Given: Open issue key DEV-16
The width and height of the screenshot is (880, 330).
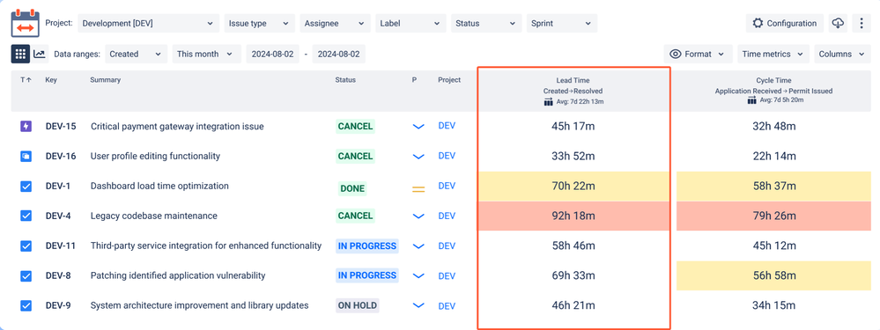Looking at the screenshot, I should click(61, 157).
